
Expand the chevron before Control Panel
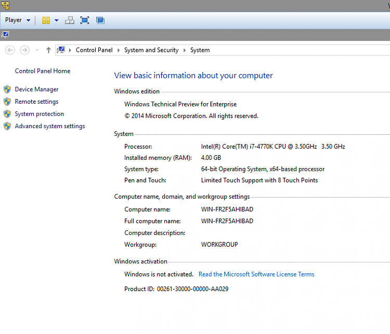point(70,50)
